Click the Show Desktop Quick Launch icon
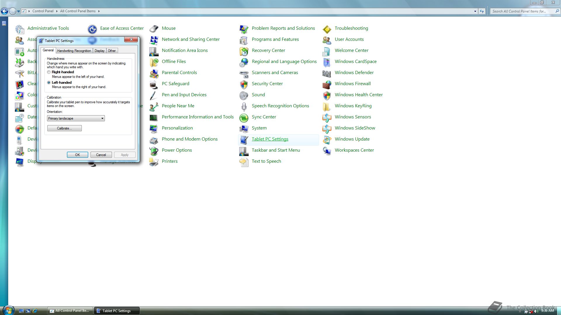The height and width of the screenshot is (315, 561). [x=21, y=311]
